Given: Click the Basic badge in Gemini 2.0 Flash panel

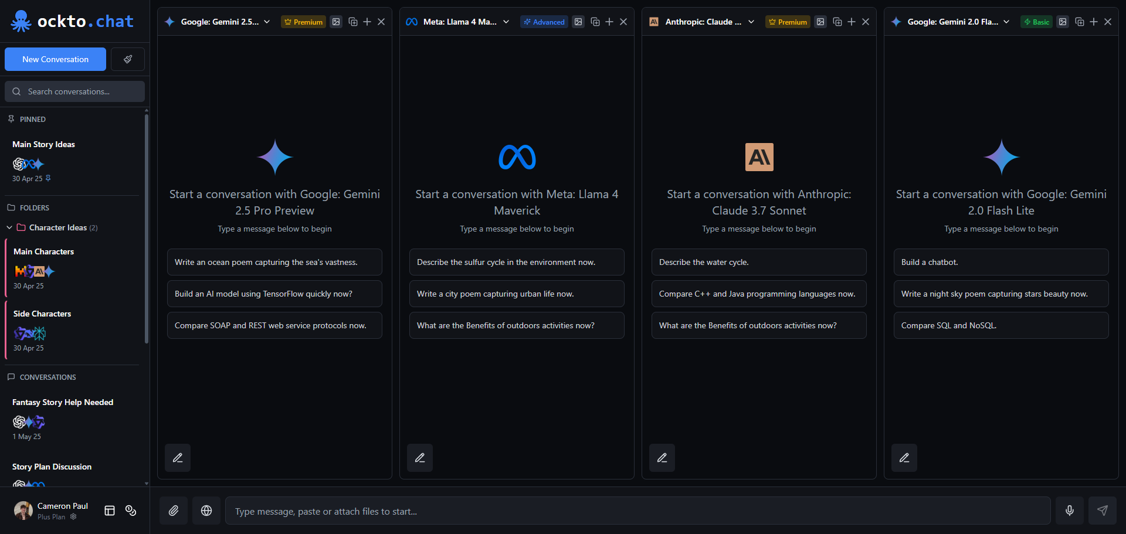Looking at the screenshot, I should pos(1036,22).
